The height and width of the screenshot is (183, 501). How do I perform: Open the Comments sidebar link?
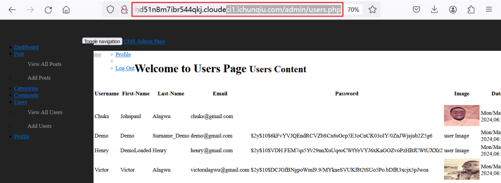(26, 95)
